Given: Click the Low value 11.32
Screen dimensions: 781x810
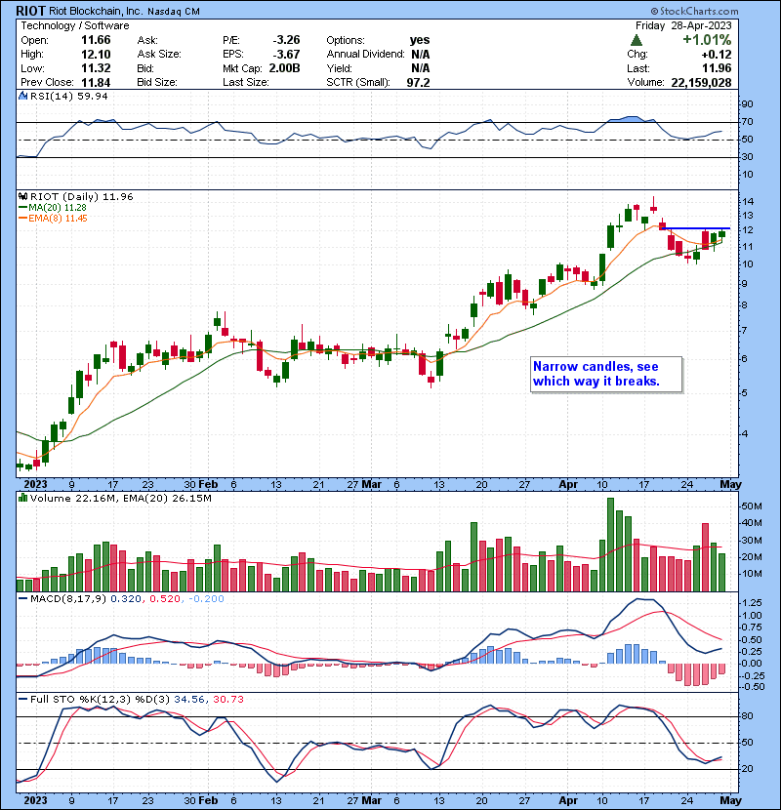Looking at the screenshot, I should pyautogui.click(x=96, y=68).
